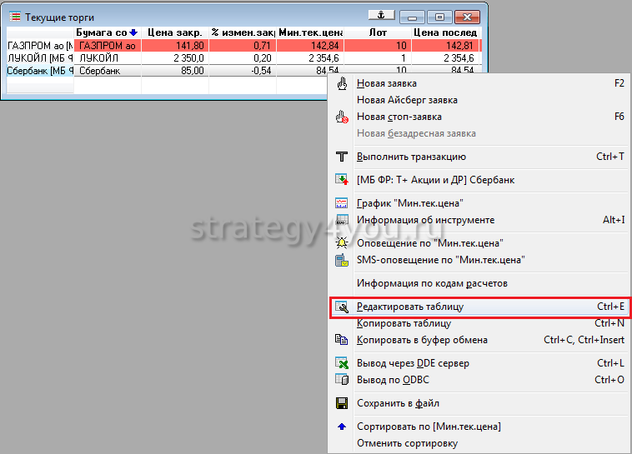Click Отменить сортировку menu item
The image size is (632, 454).
[407, 443]
